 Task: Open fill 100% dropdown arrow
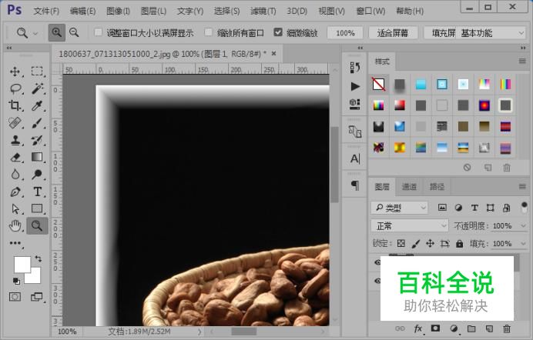coord(523,243)
